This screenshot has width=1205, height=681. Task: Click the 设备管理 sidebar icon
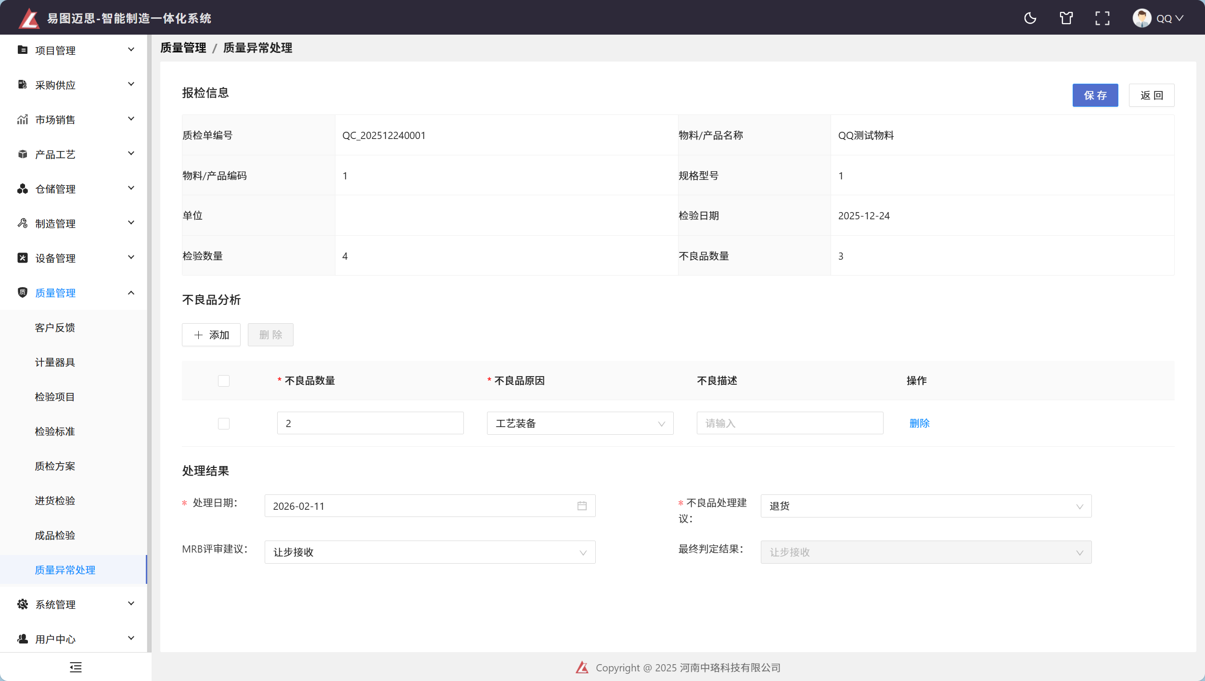point(22,258)
